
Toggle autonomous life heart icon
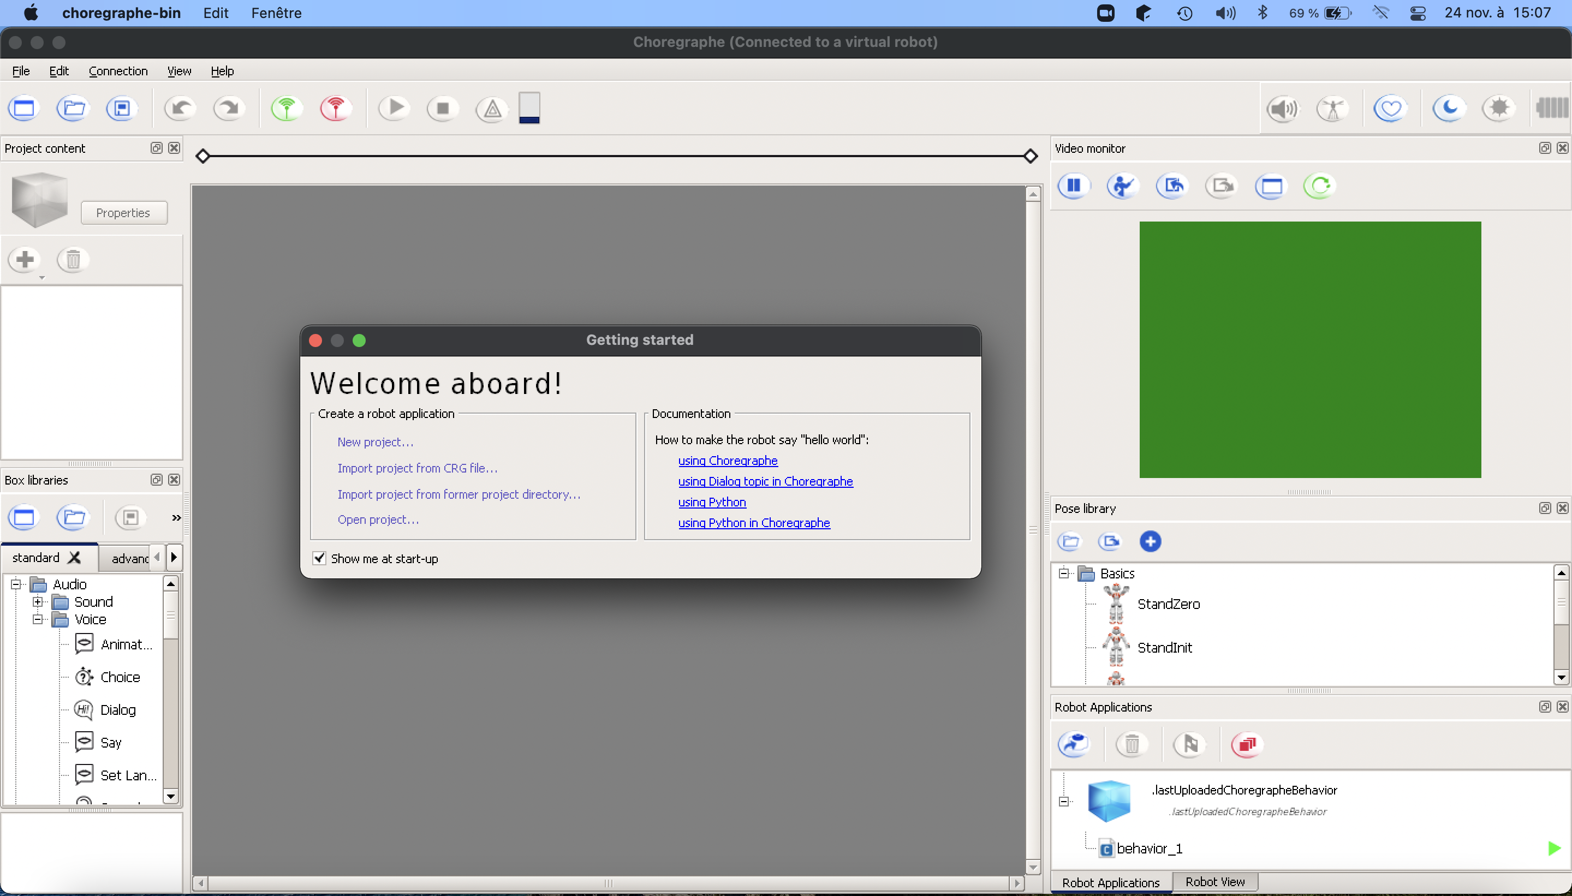click(x=1390, y=109)
